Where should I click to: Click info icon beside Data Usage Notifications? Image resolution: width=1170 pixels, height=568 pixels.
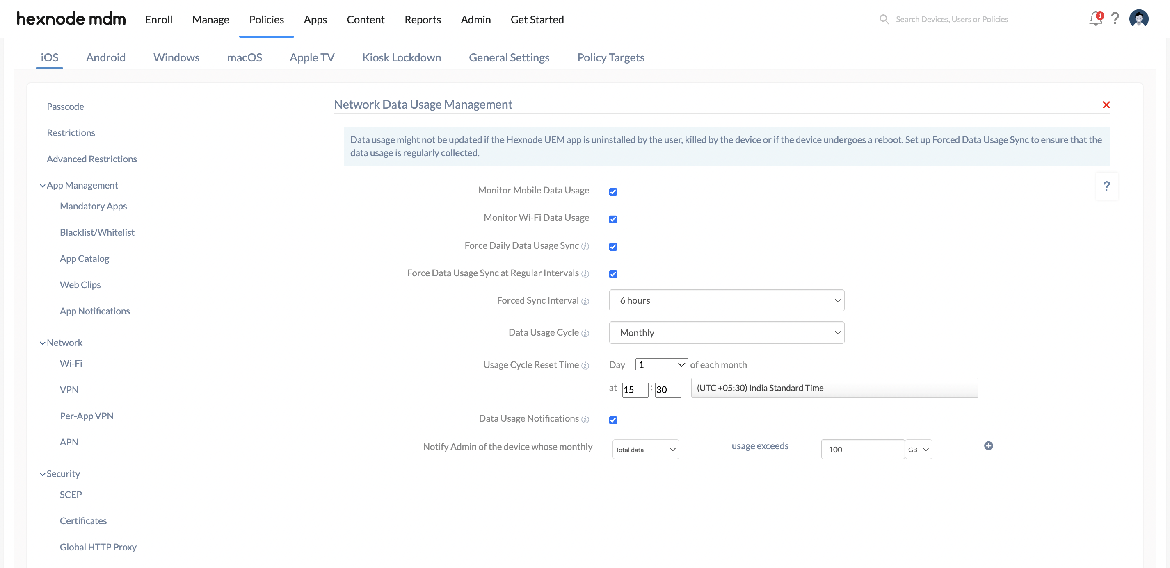(x=585, y=419)
